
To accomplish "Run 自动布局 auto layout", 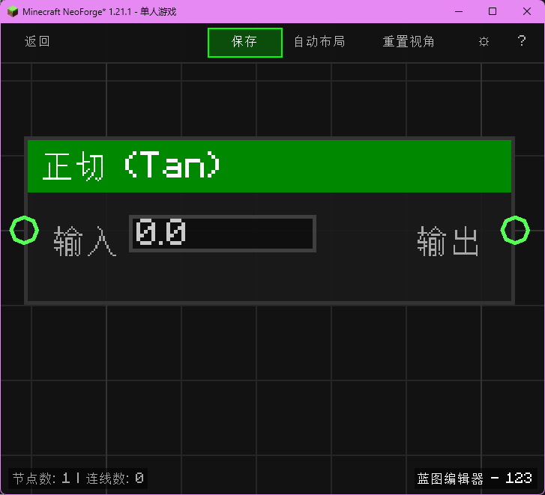I will tap(319, 42).
